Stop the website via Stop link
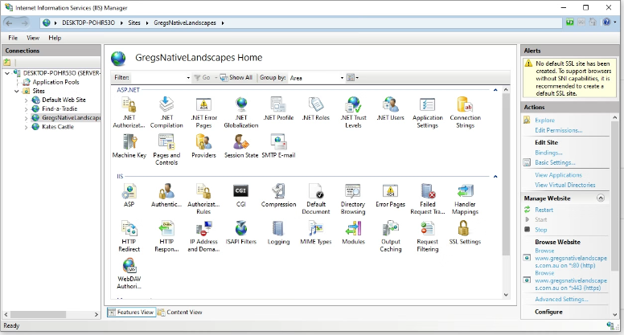The image size is (624, 335). (541, 230)
